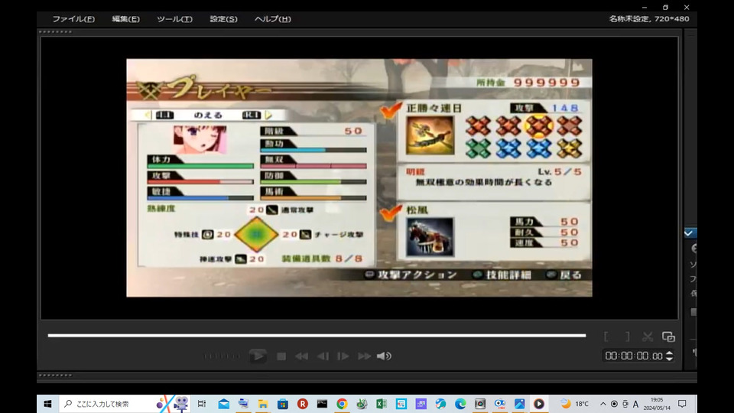Click the mark-in bracket button
This screenshot has height=413, width=734.
point(606,337)
